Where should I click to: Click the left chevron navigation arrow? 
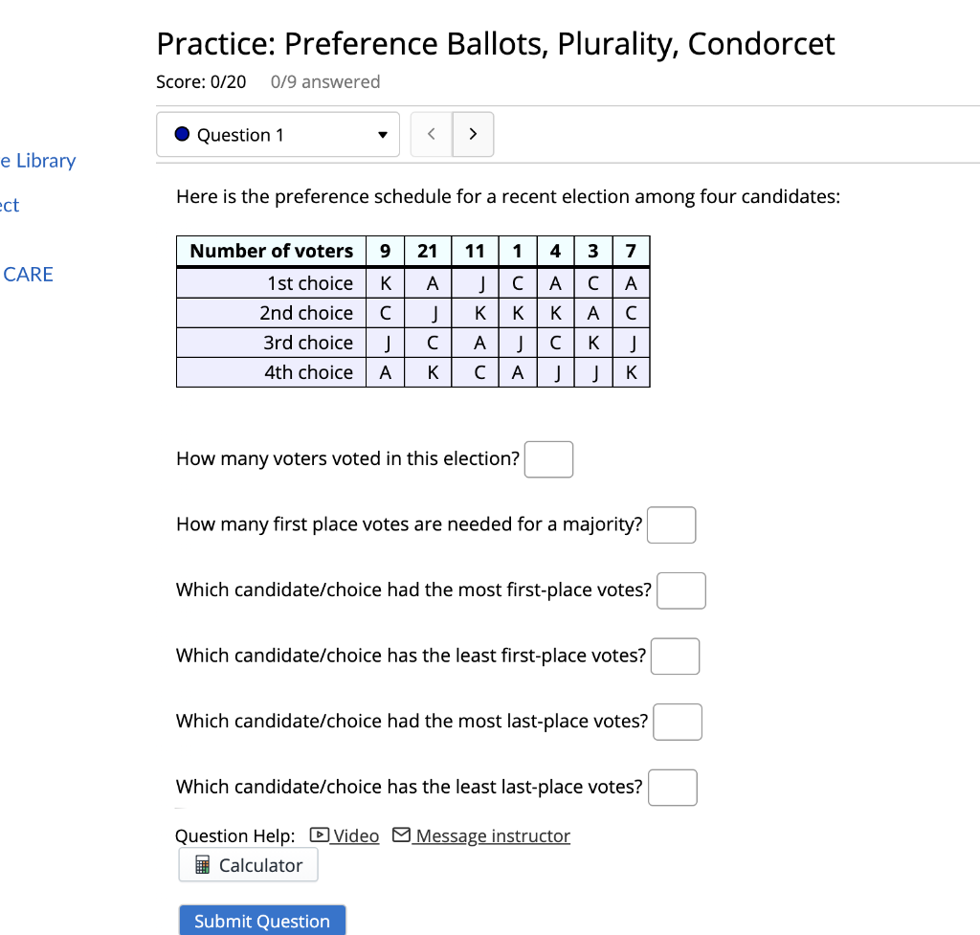tap(431, 134)
